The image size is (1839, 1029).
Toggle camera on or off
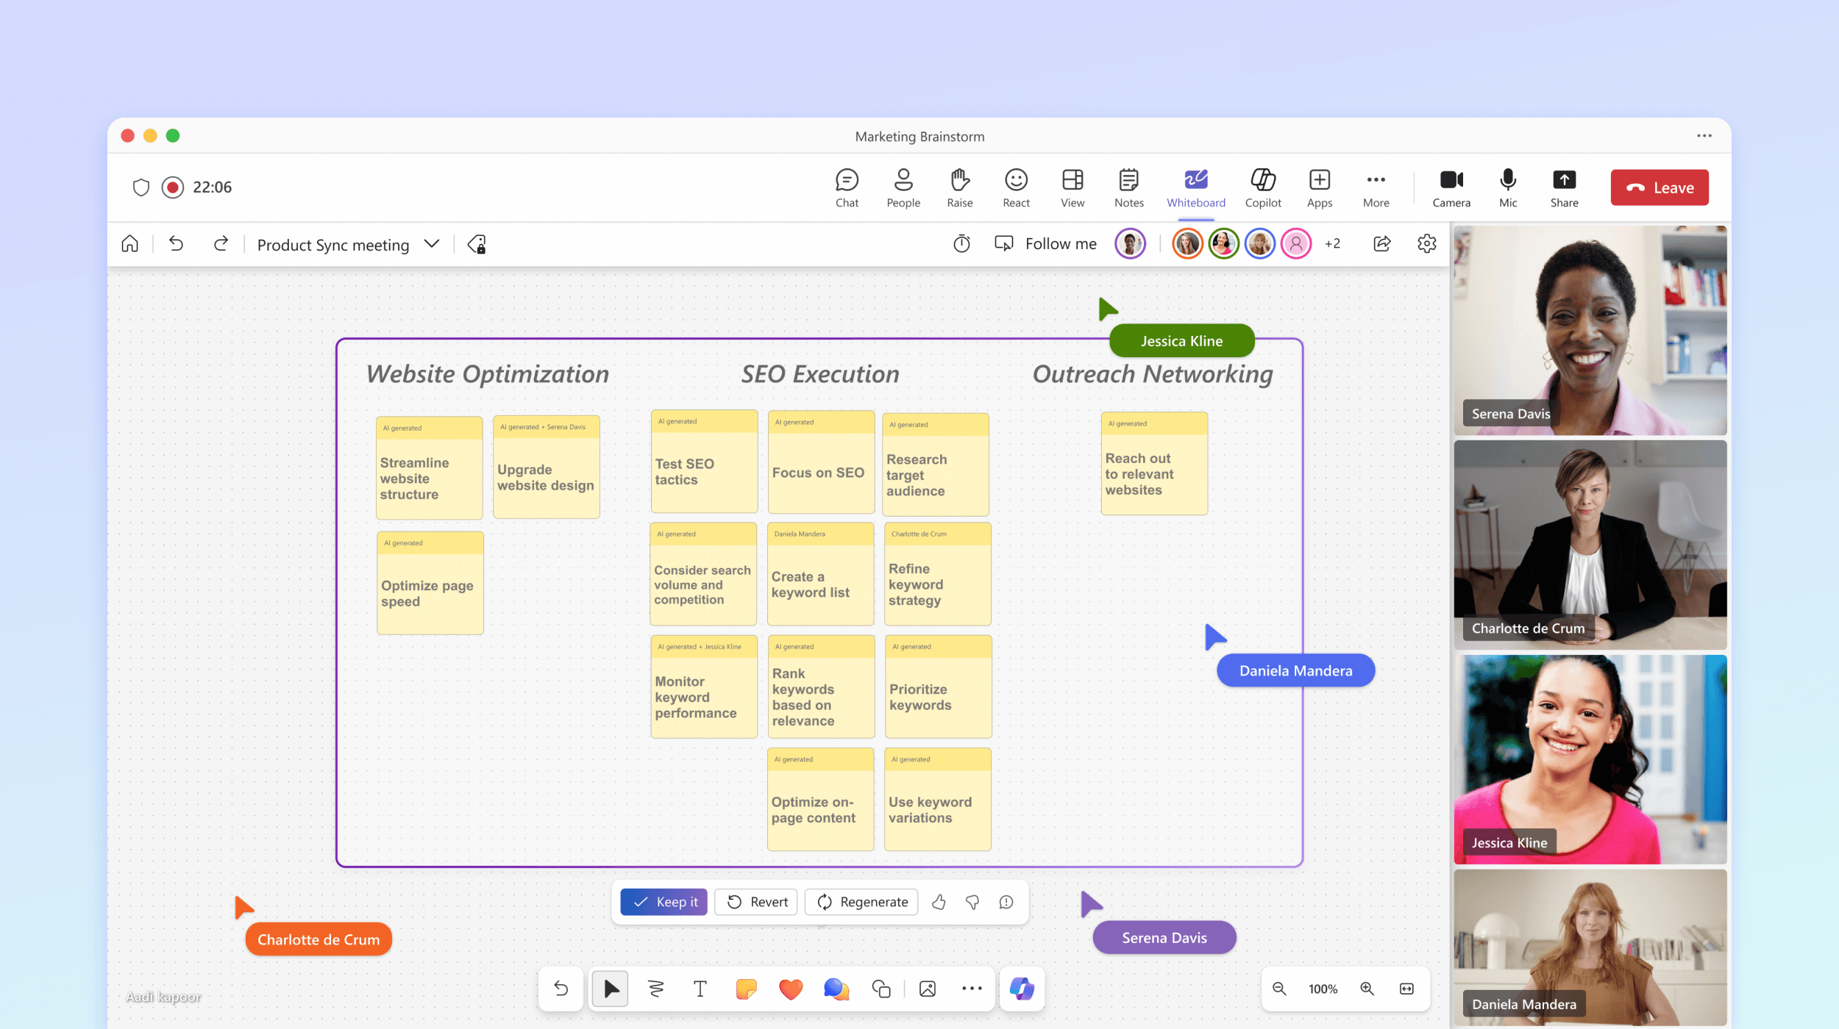click(1451, 186)
